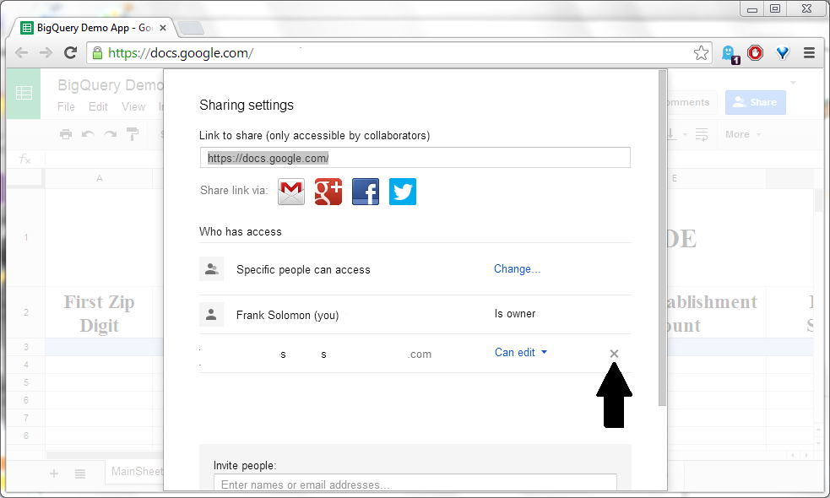Share the link via Twitter

coord(402,192)
